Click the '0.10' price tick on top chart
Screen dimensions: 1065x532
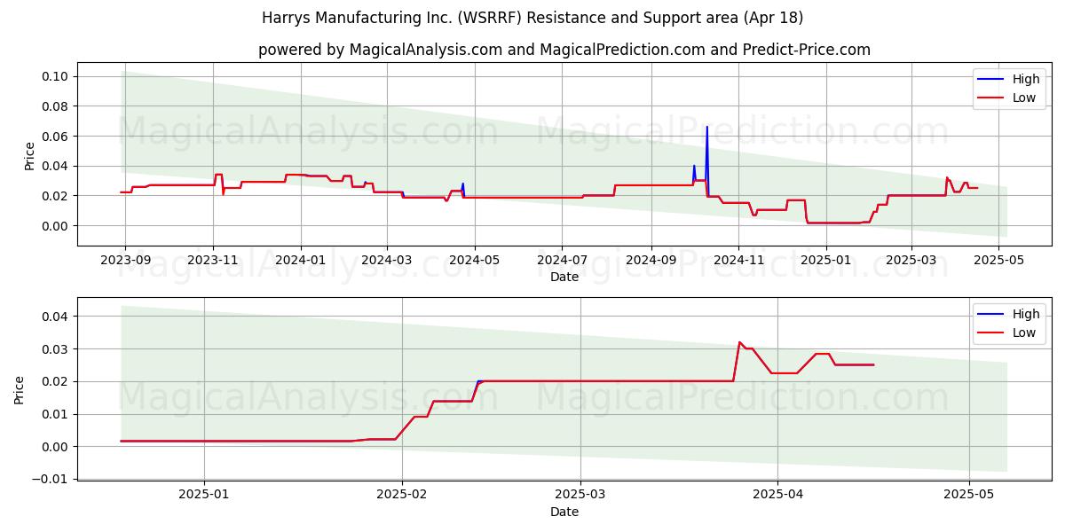click(x=55, y=76)
